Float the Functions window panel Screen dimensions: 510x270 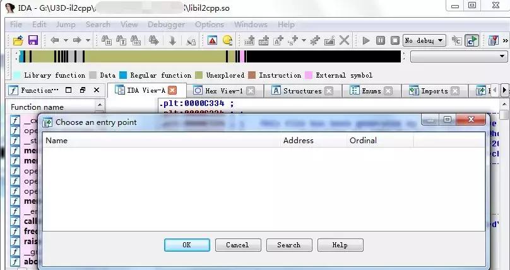tap(83, 90)
